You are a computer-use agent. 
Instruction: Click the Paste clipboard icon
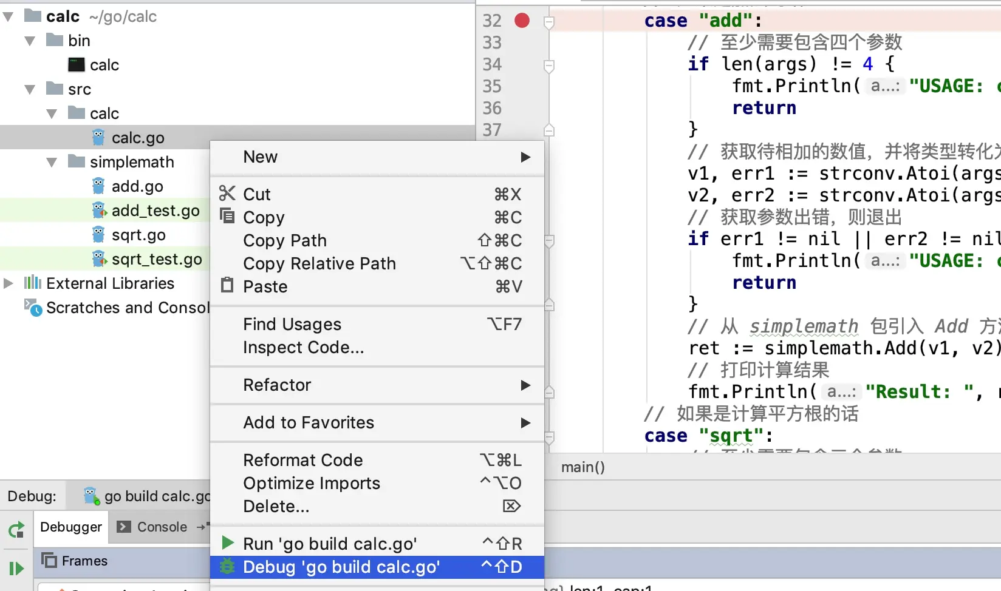tap(227, 285)
